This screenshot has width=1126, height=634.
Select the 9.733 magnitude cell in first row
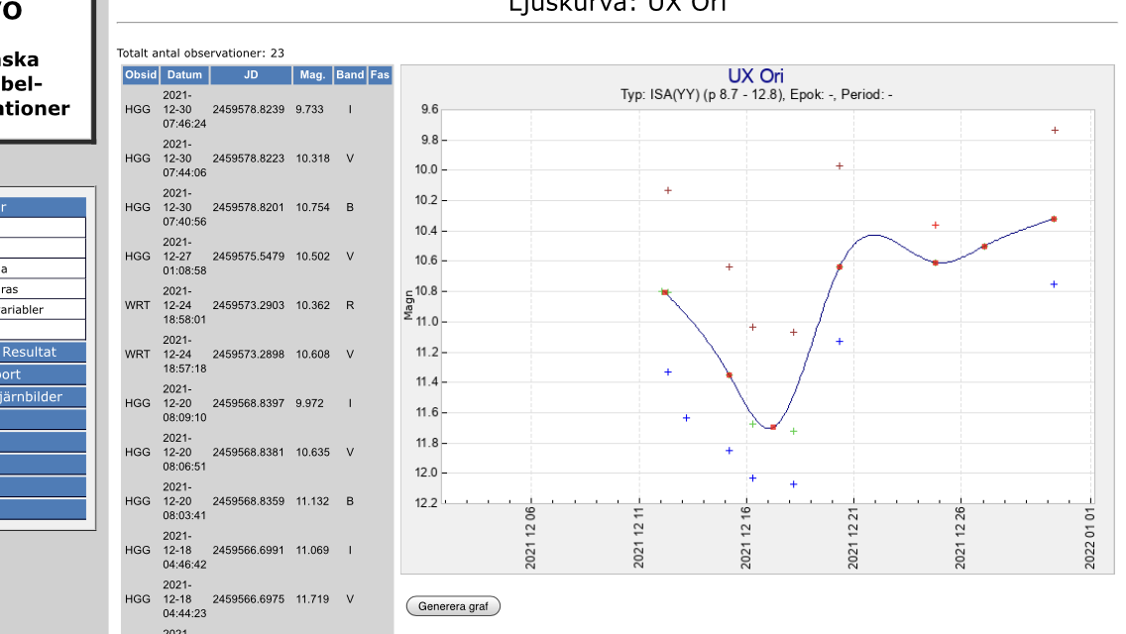click(309, 110)
